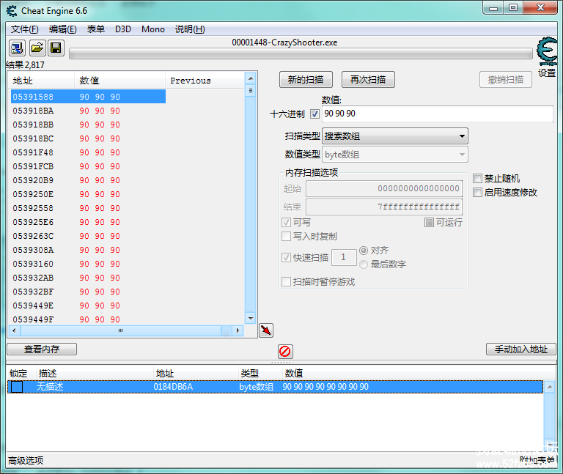Image resolution: width=563 pixels, height=474 pixels.
Task: Select result address 053918BA
Action: pos(33,111)
